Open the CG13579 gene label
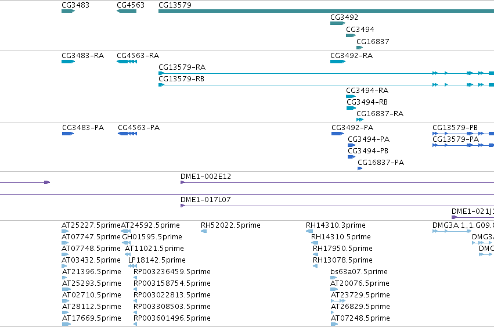494x327 pixels. (x=175, y=5)
